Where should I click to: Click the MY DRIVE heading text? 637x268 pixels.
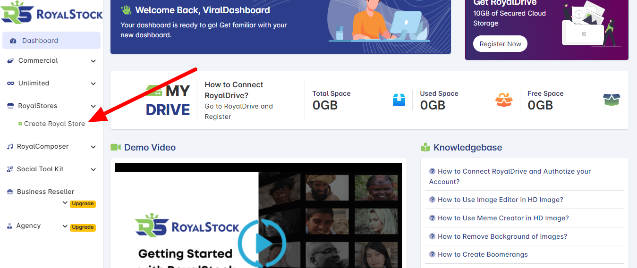click(x=168, y=100)
